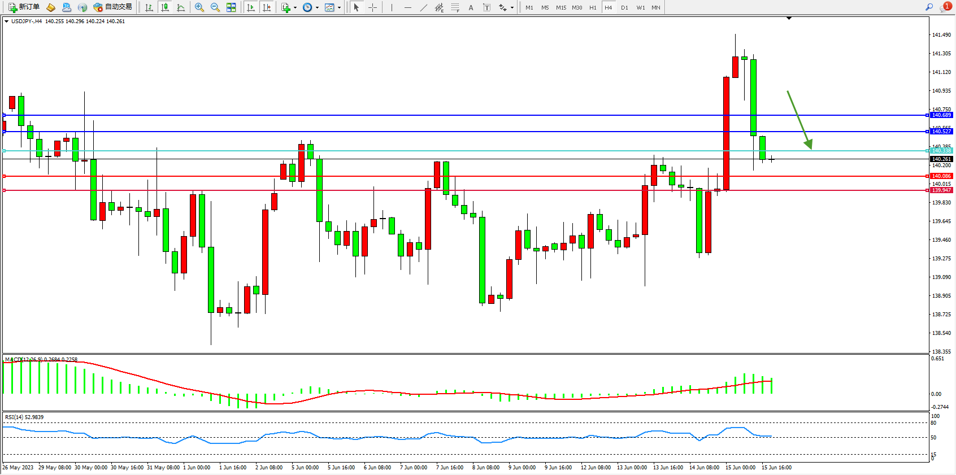Switch chart to bar chart mode
The width and height of the screenshot is (956, 475).
[149, 7]
